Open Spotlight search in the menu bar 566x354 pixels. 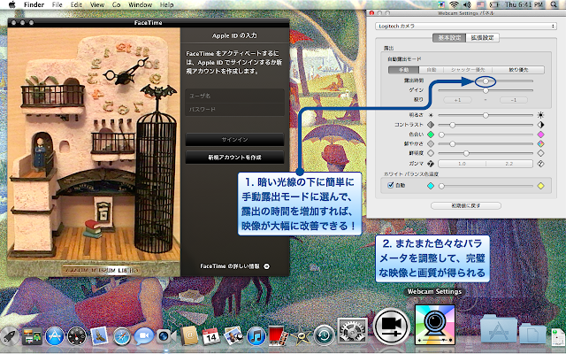pos(554,4)
